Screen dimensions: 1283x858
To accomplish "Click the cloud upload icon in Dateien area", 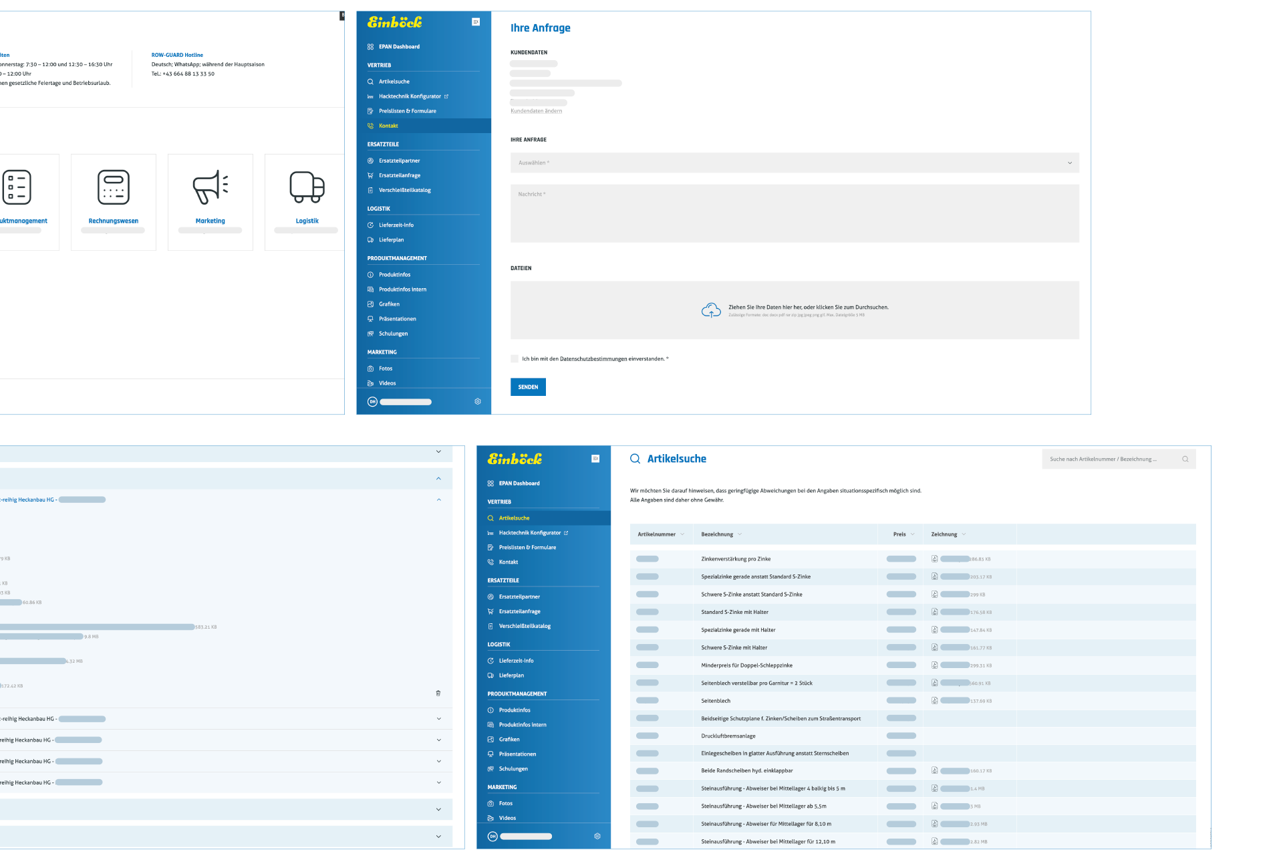I will tap(711, 310).
